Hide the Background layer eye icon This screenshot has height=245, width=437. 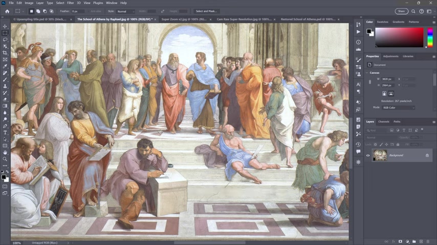368,156
